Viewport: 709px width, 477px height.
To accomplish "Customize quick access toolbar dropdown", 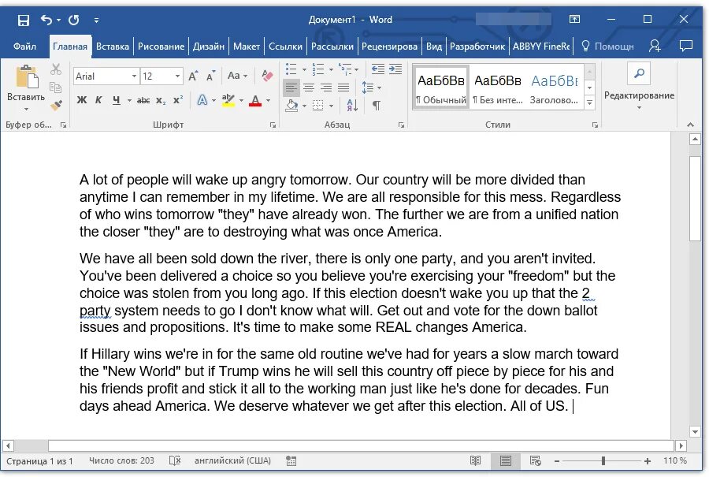I will coord(96,20).
